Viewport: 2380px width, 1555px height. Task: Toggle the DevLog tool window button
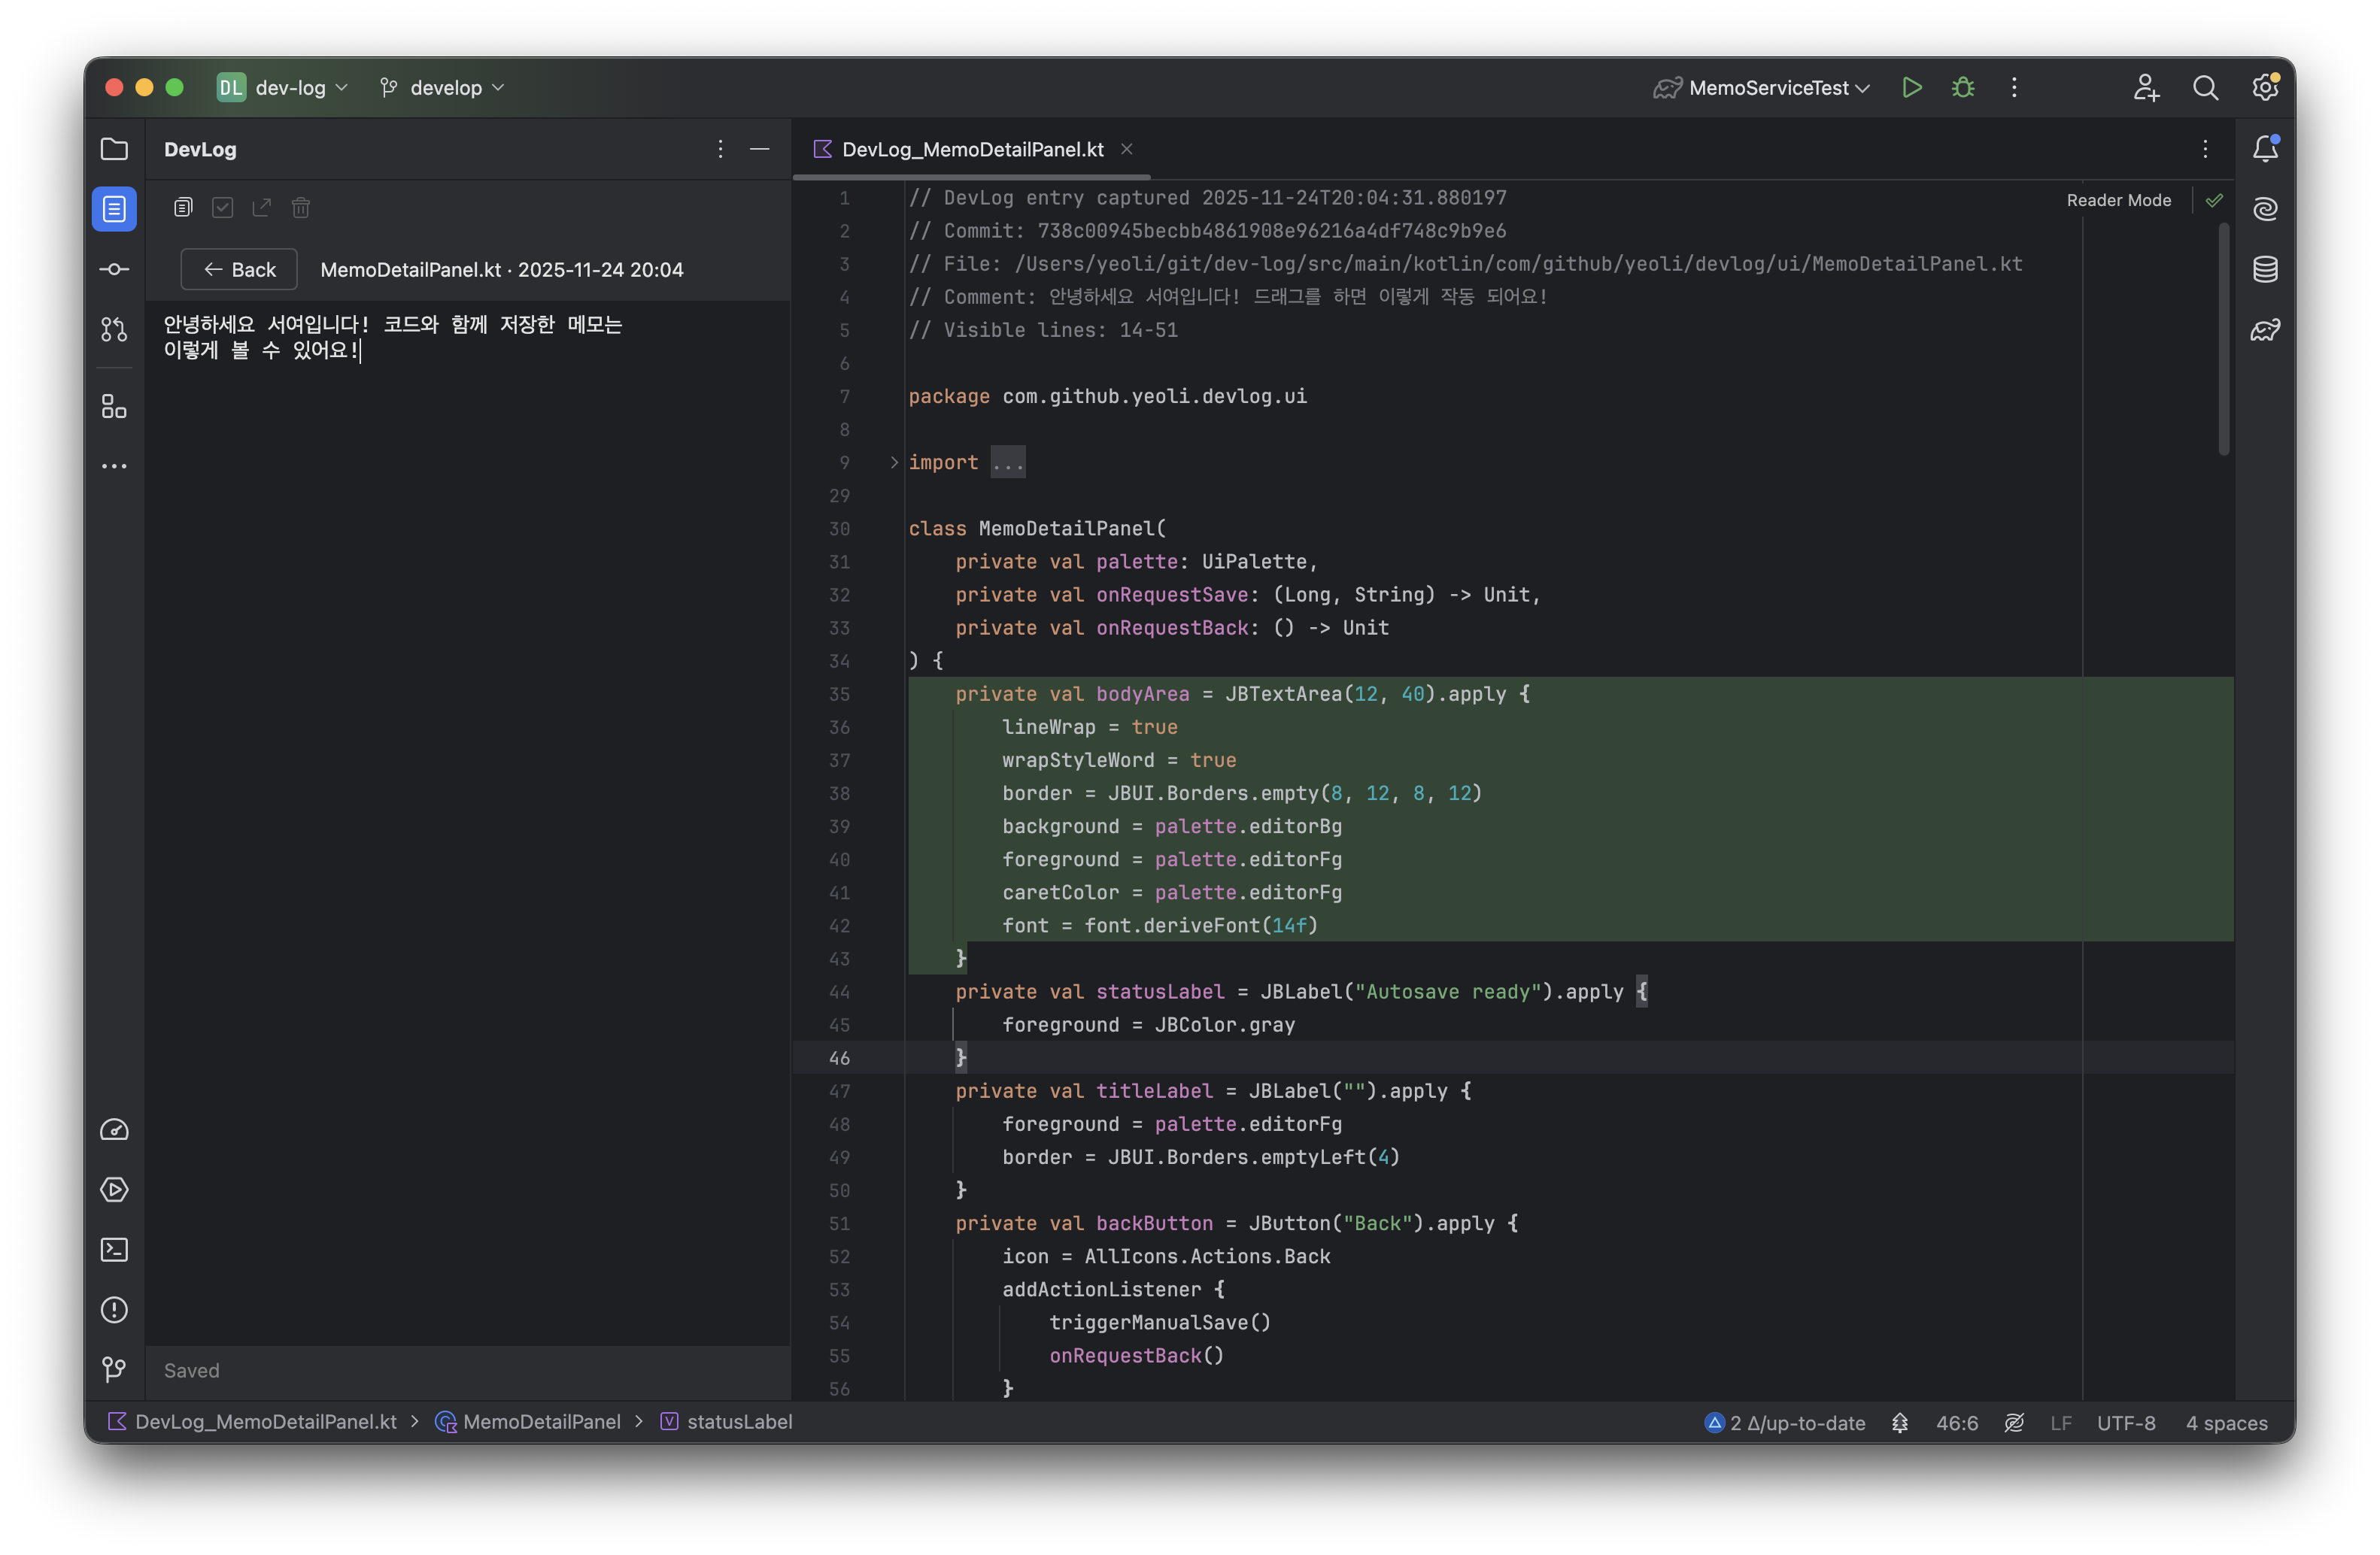pyautogui.click(x=114, y=209)
